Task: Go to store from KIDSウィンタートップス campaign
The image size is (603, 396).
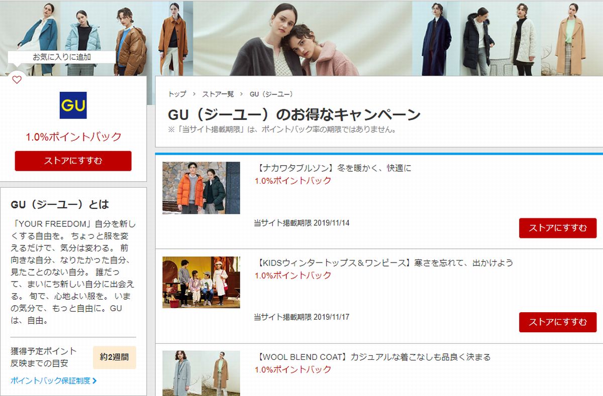Action: click(558, 322)
